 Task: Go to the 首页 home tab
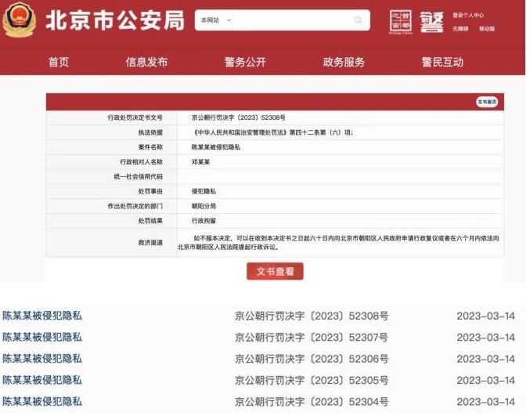click(x=59, y=62)
